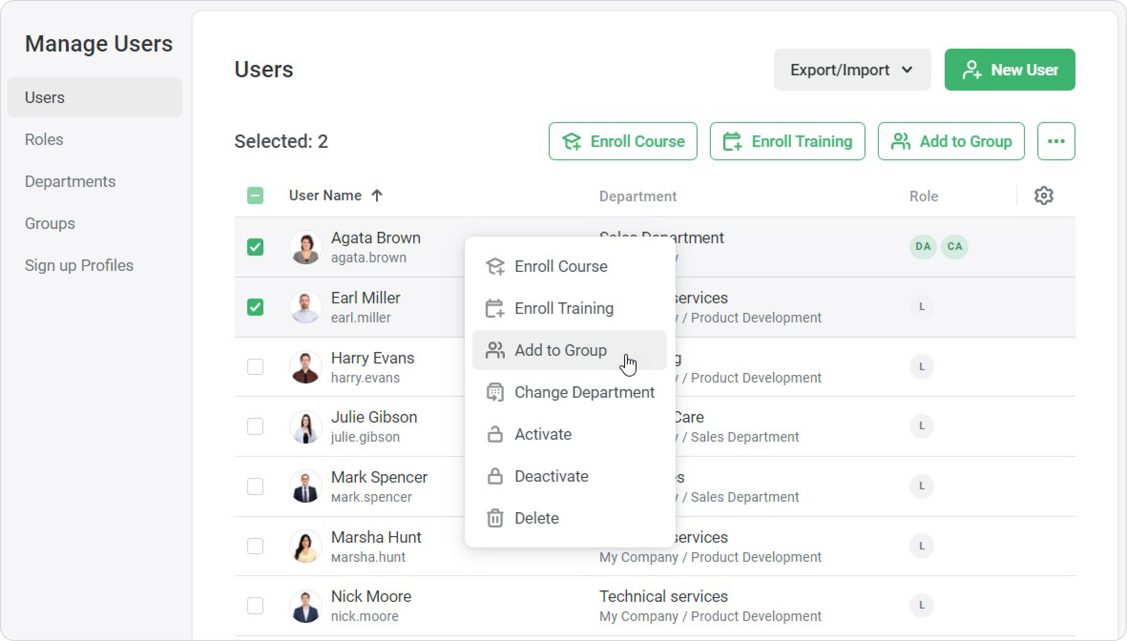Open the three-dots more actions button
Image resolution: width=1127 pixels, height=641 pixels.
point(1056,141)
